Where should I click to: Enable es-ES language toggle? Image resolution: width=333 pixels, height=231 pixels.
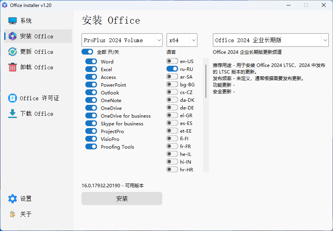click(x=172, y=123)
